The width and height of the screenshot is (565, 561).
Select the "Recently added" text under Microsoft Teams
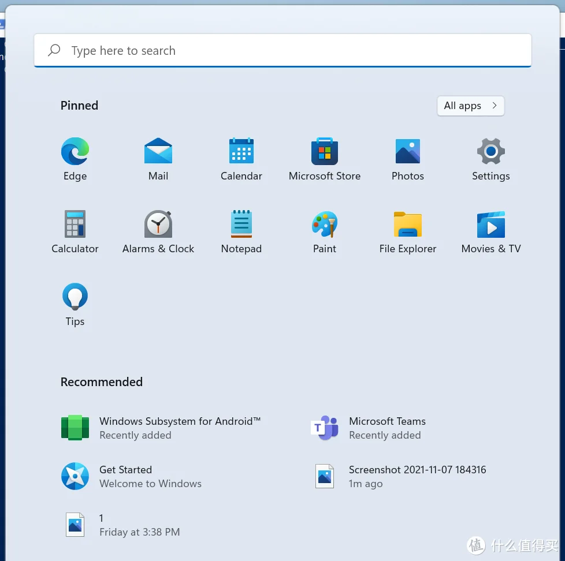pyautogui.click(x=385, y=435)
